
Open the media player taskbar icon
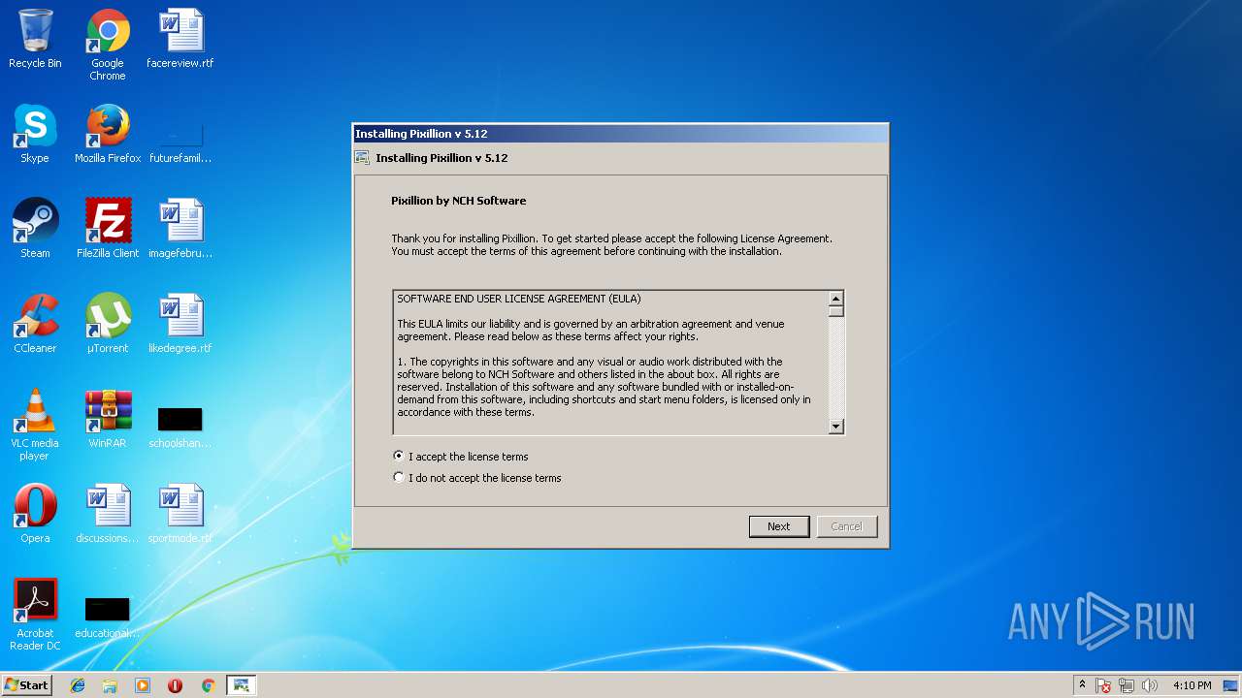pyautogui.click(x=143, y=685)
